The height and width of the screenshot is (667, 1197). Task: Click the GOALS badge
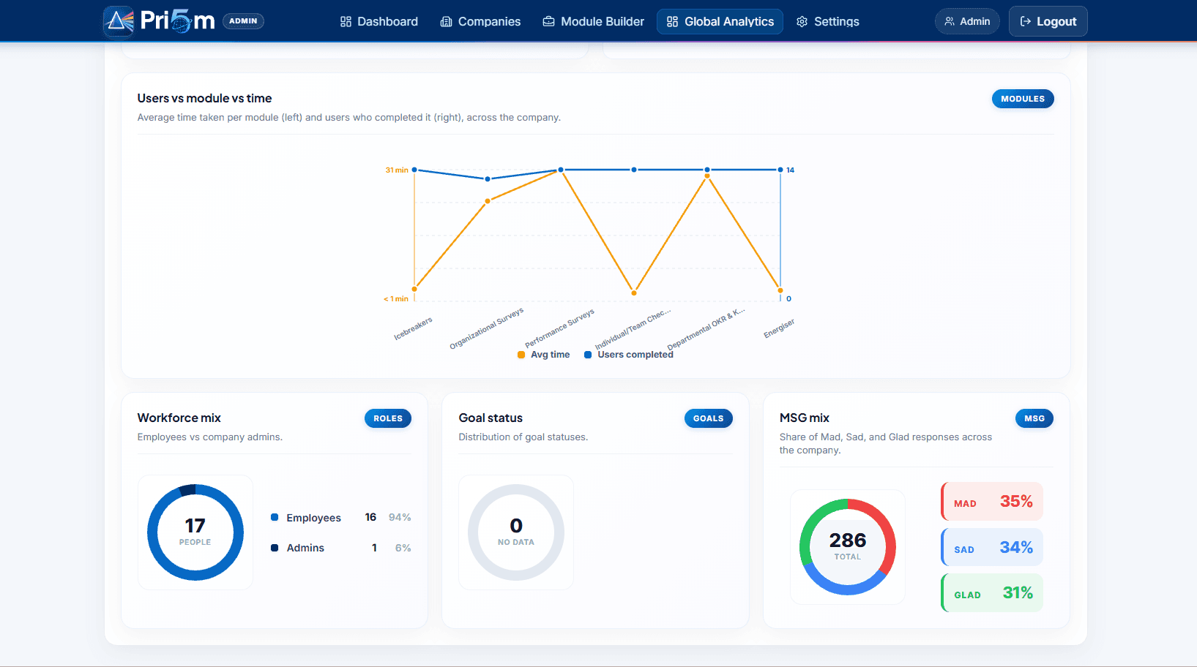click(708, 418)
